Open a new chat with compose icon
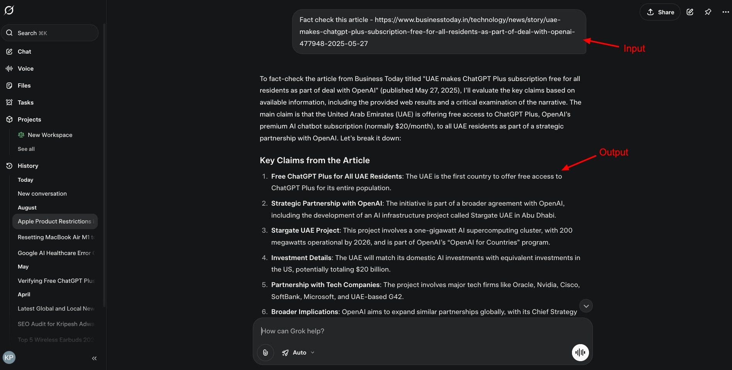This screenshot has width=732, height=370. pyautogui.click(x=690, y=12)
